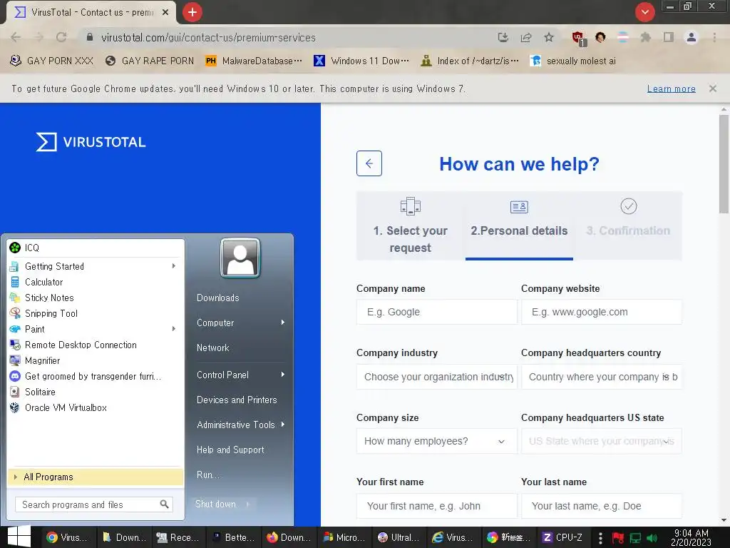Image resolution: width=730 pixels, height=548 pixels.
Task: Expand the Getting Started submenu arrow
Action: (174, 266)
